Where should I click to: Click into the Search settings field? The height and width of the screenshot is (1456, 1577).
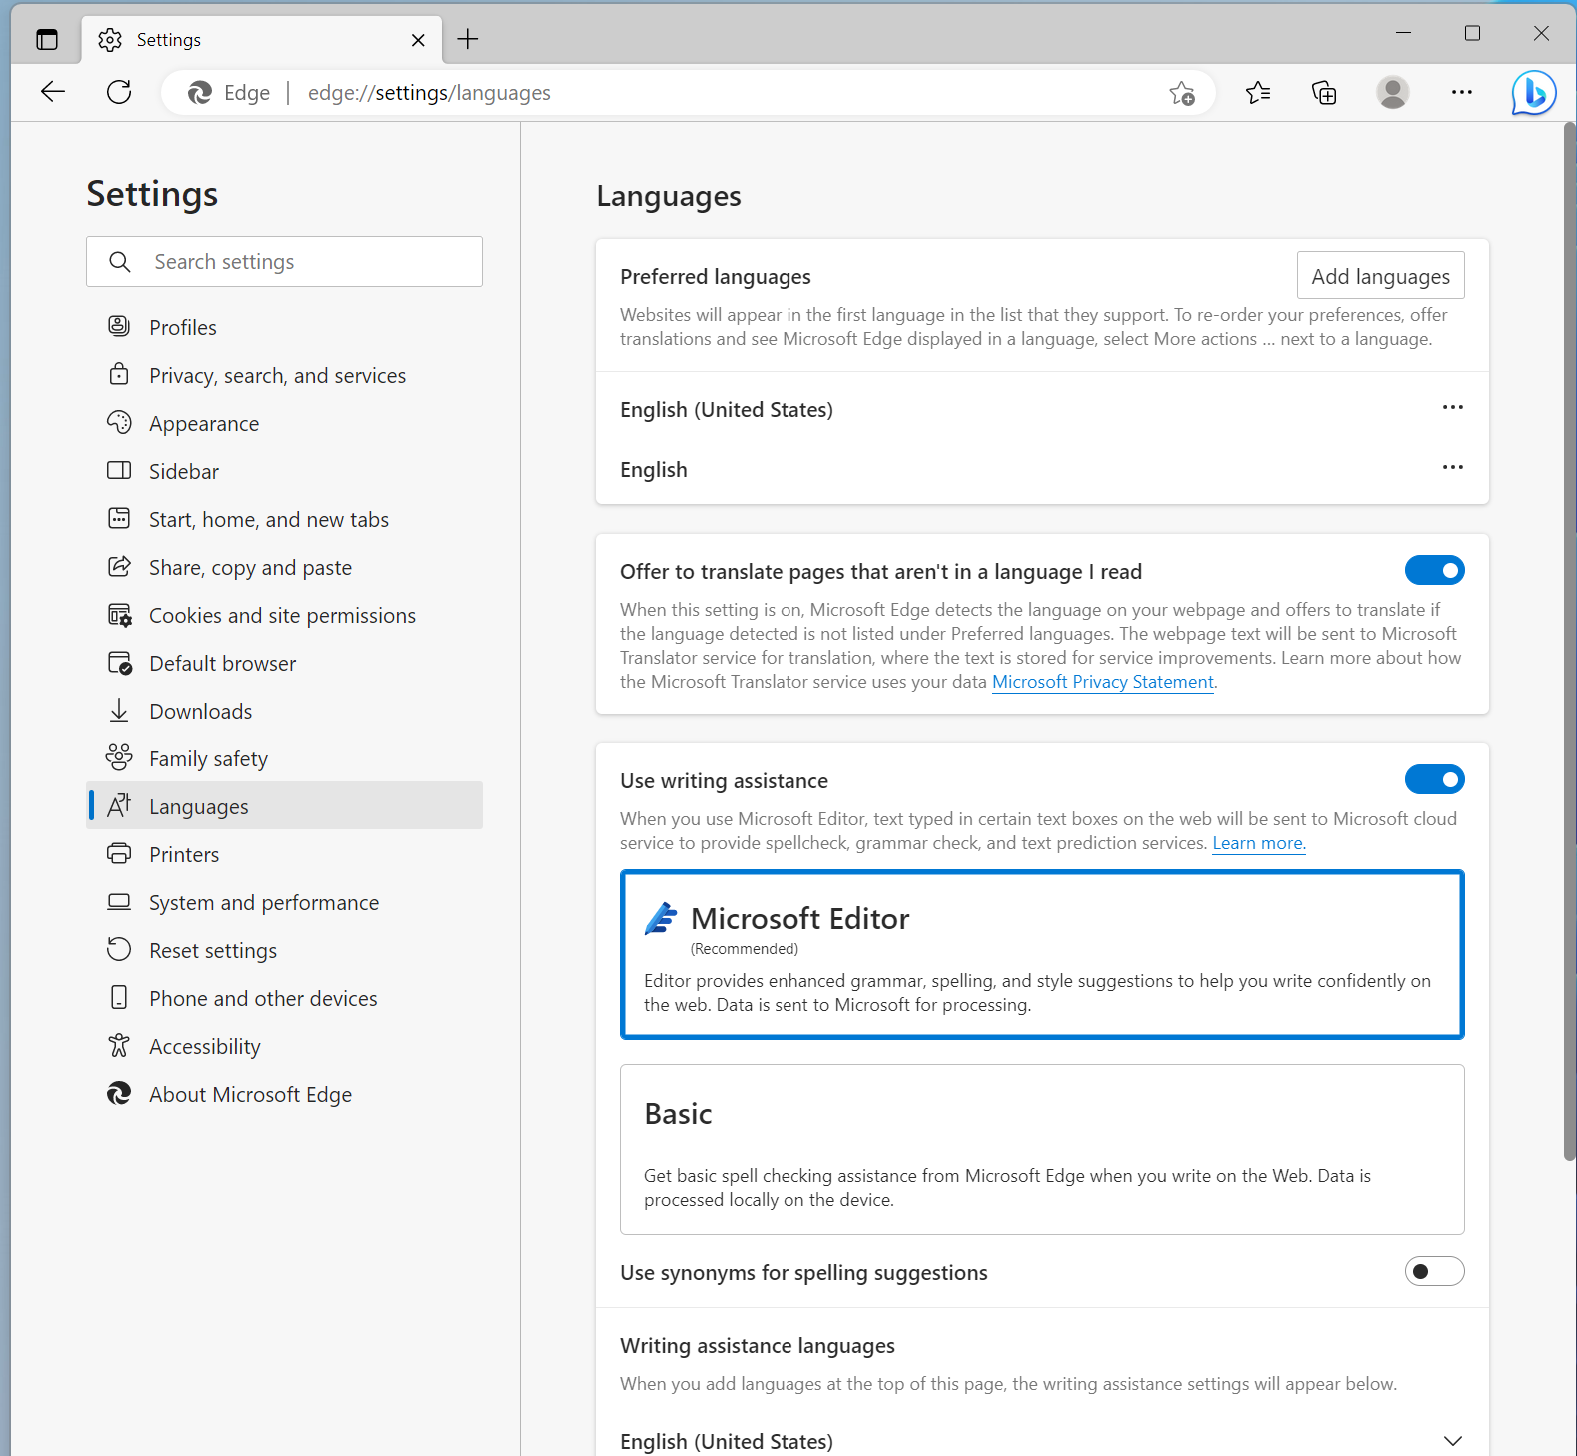pos(285,262)
